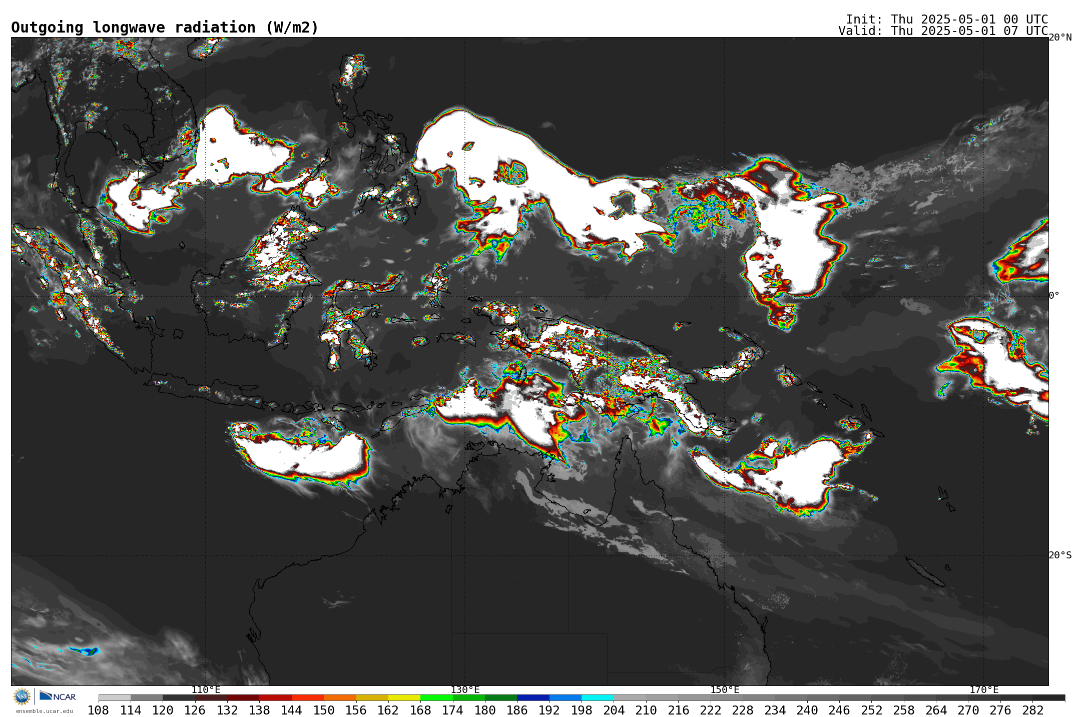This screenshot has height=717, width=1081.
Task: Click the NSF logo
Action: (x=22, y=696)
